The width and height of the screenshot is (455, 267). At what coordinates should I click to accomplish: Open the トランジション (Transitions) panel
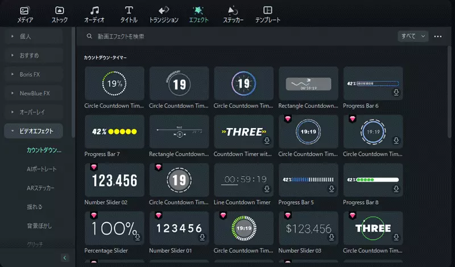click(164, 14)
